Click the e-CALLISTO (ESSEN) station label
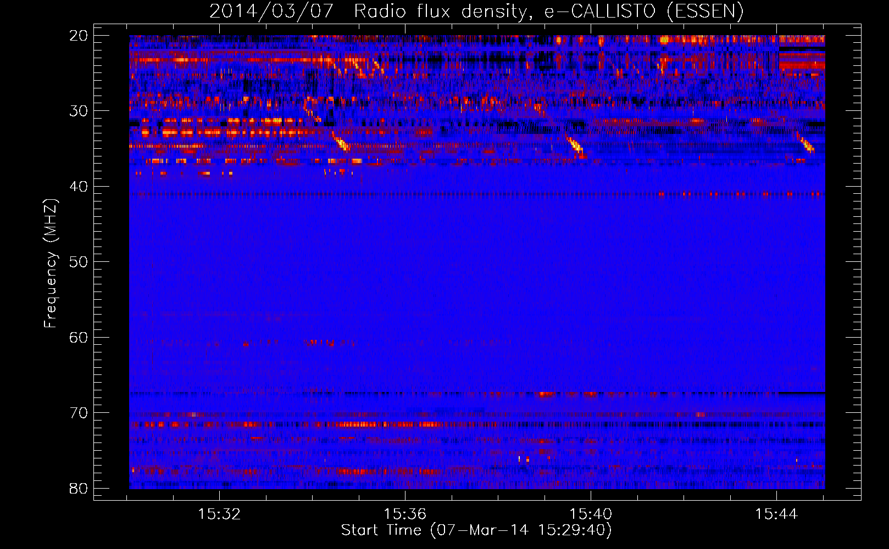 [x=644, y=11]
